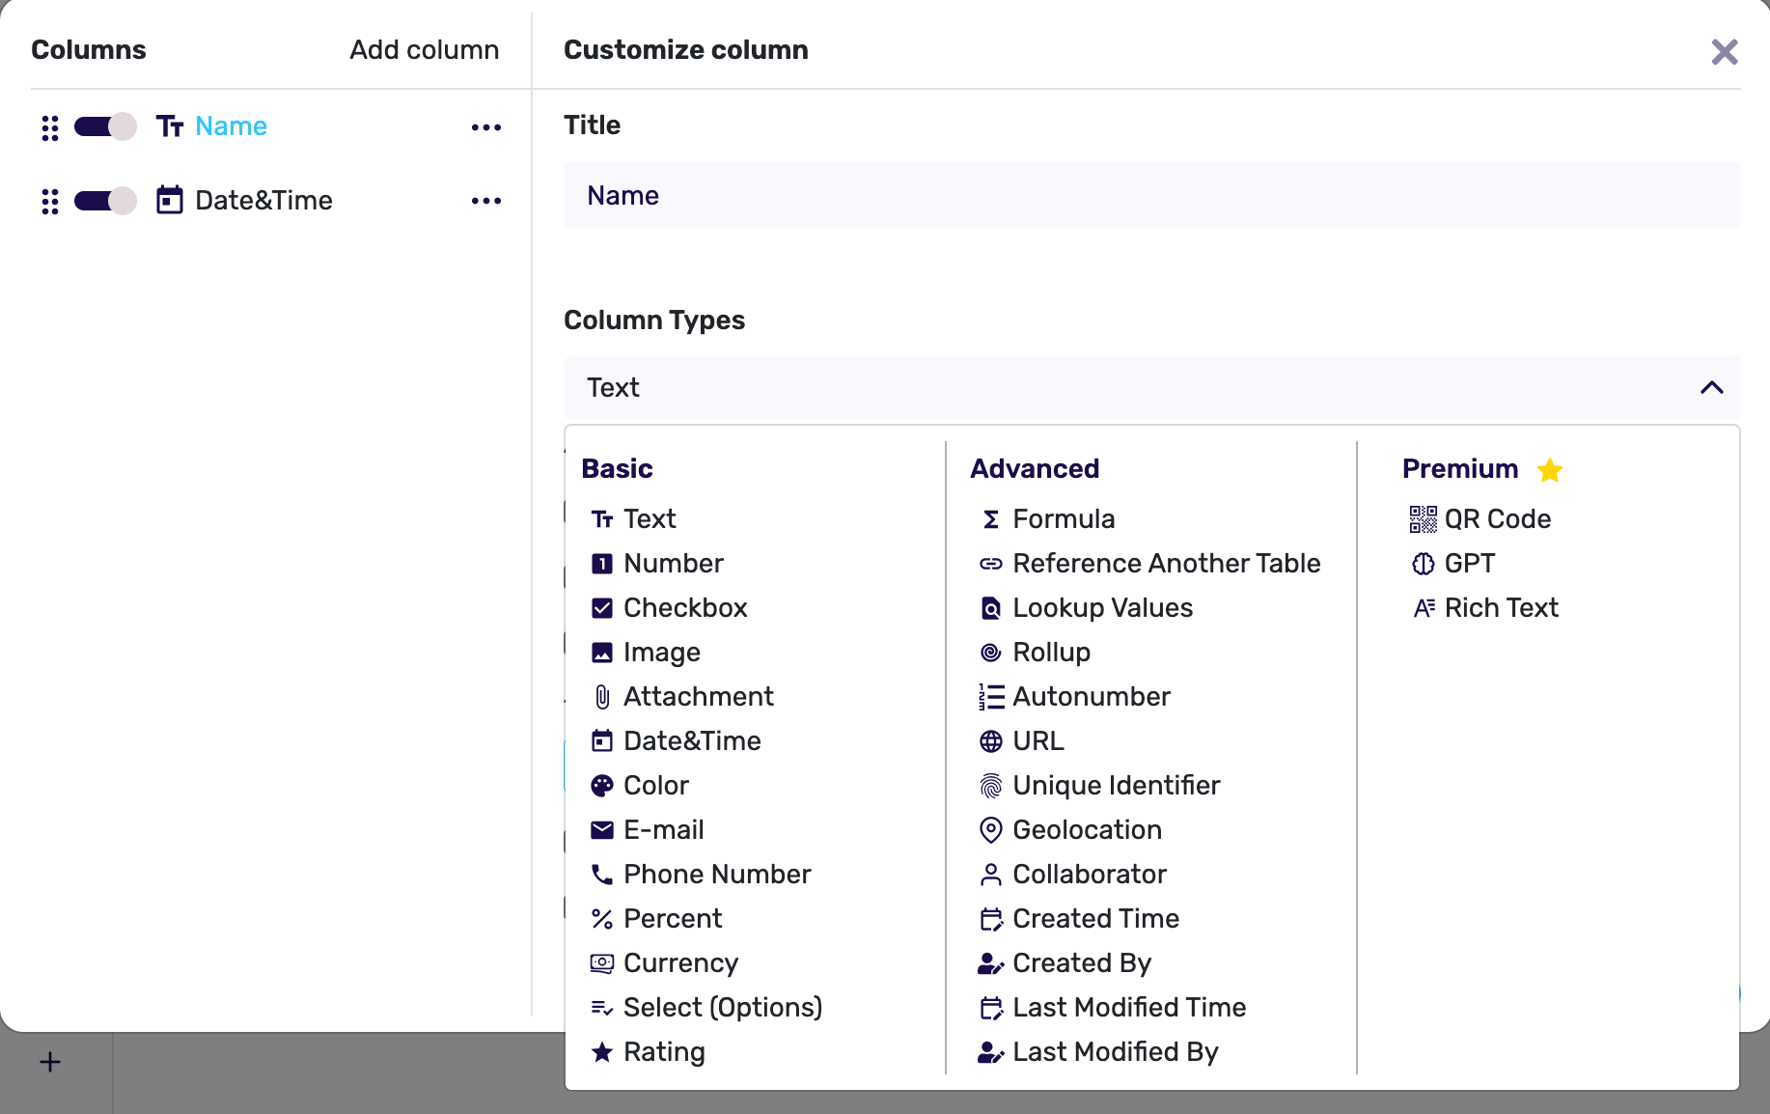The image size is (1770, 1114).
Task: Choose the Attachment column type
Action: coord(681,697)
